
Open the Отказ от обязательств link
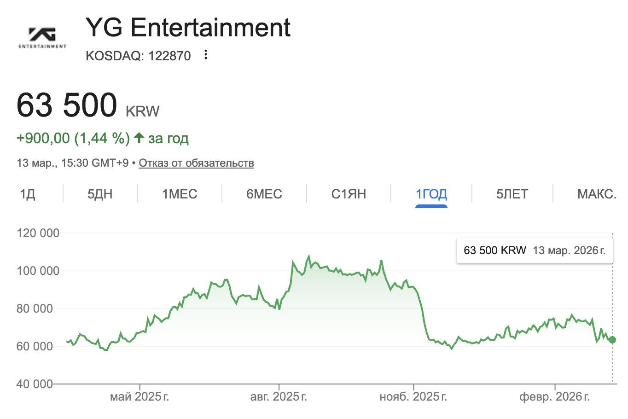pos(196,163)
